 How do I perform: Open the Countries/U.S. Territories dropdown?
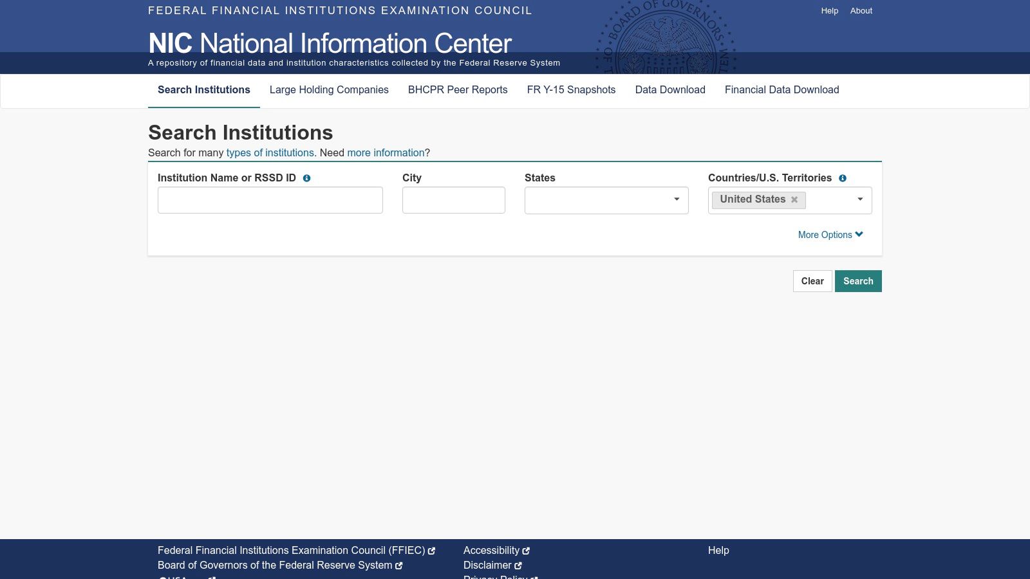point(861,199)
